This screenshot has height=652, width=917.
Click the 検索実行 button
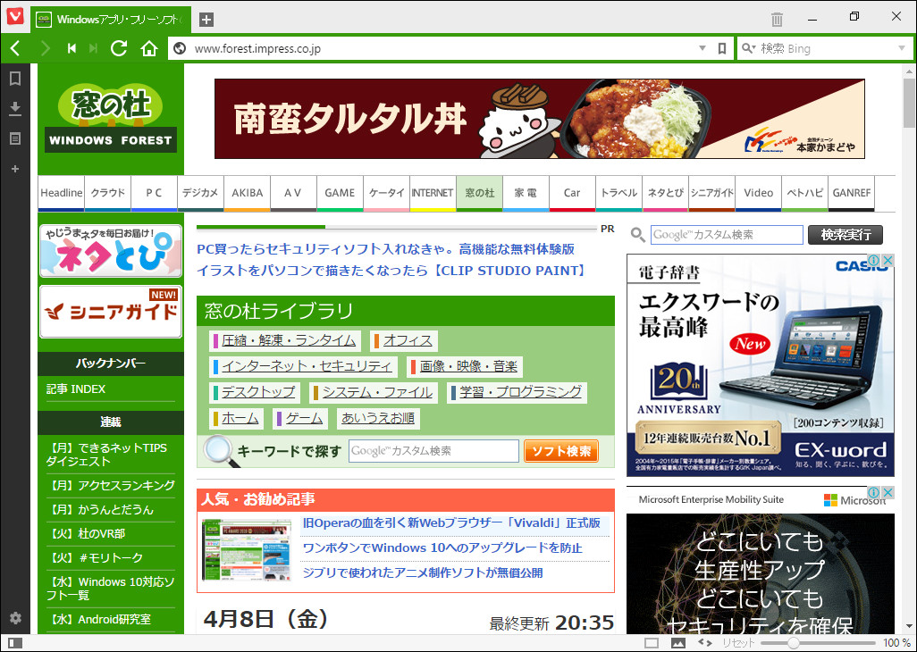click(845, 235)
